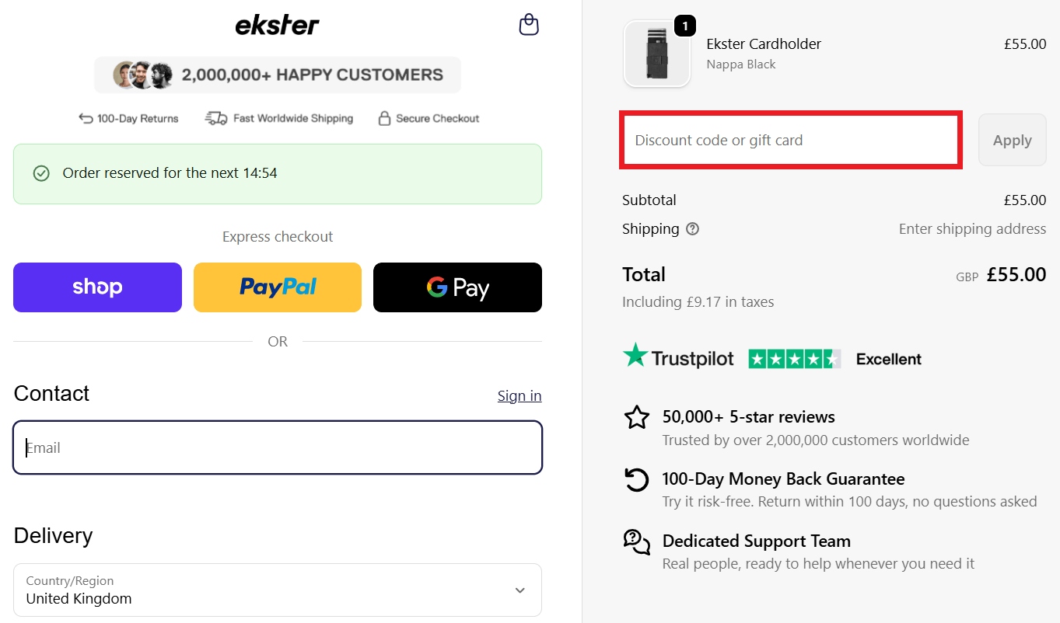Open the Country/Region dropdown
Screen dimensions: 1060x623
pos(278,590)
